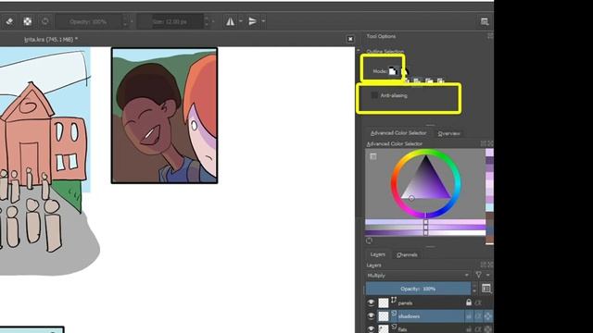Pick the top light purple patch

pyautogui.click(x=489, y=153)
